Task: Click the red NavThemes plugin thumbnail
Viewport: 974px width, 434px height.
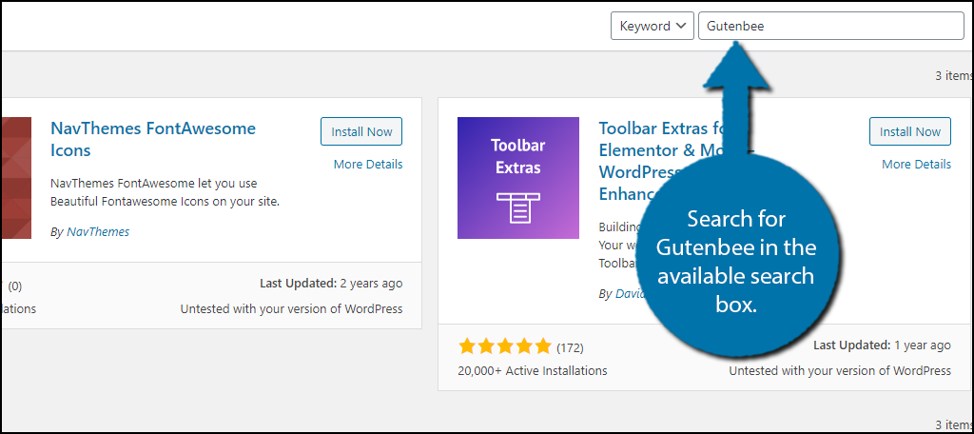Action: (x=15, y=177)
